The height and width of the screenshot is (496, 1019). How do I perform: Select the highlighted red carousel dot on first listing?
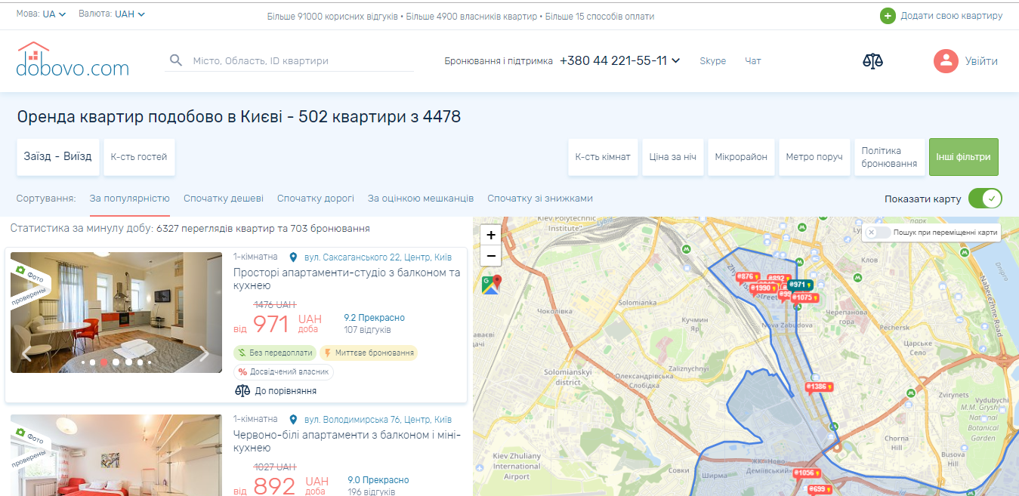click(x=104, y=362)
